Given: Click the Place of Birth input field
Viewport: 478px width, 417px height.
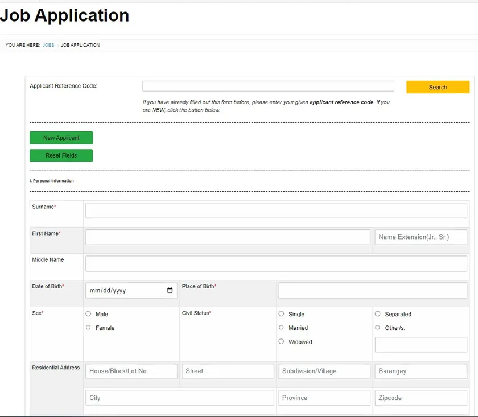Looking at the screenshot, I should pyautogui.click(x=373, y=290).
